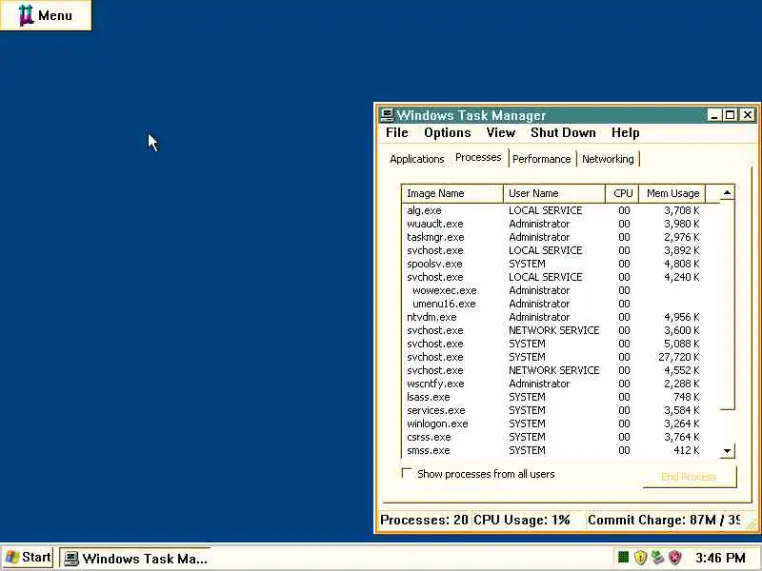Click Processes: 20 in status bar
Viewport: 762px width, 571px height.
[424, 520]
